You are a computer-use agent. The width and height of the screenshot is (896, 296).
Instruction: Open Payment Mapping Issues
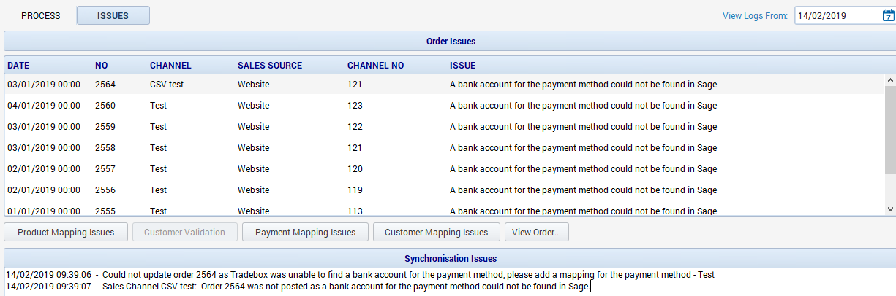(305, 233)
